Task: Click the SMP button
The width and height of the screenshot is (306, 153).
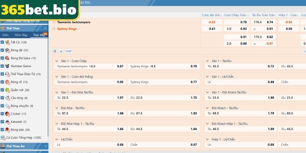Action: (x=68, y=51)
